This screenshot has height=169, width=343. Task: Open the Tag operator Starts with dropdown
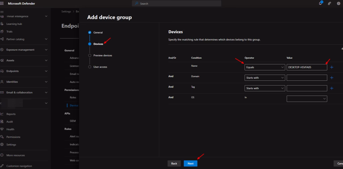(x=265, y=88)
